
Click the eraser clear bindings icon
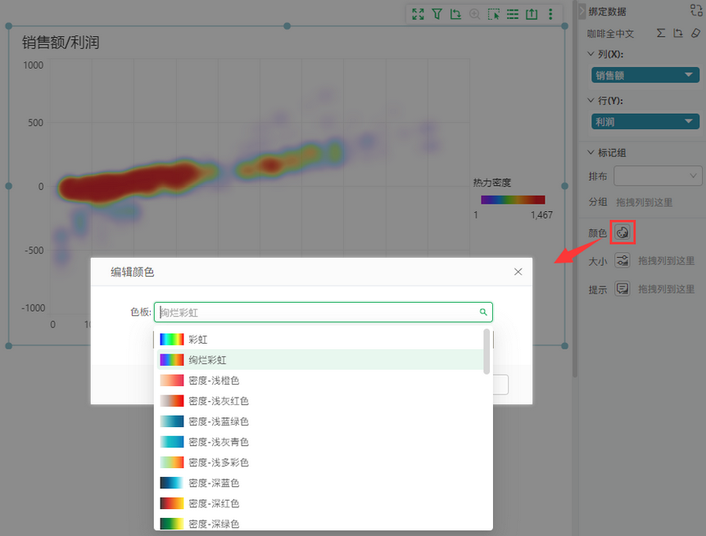pos(695,33)
